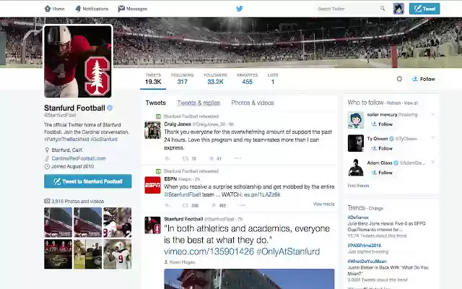Favorite the Craig Jones tweet
This screenshot has height=289, width=462.
[212, 158]
